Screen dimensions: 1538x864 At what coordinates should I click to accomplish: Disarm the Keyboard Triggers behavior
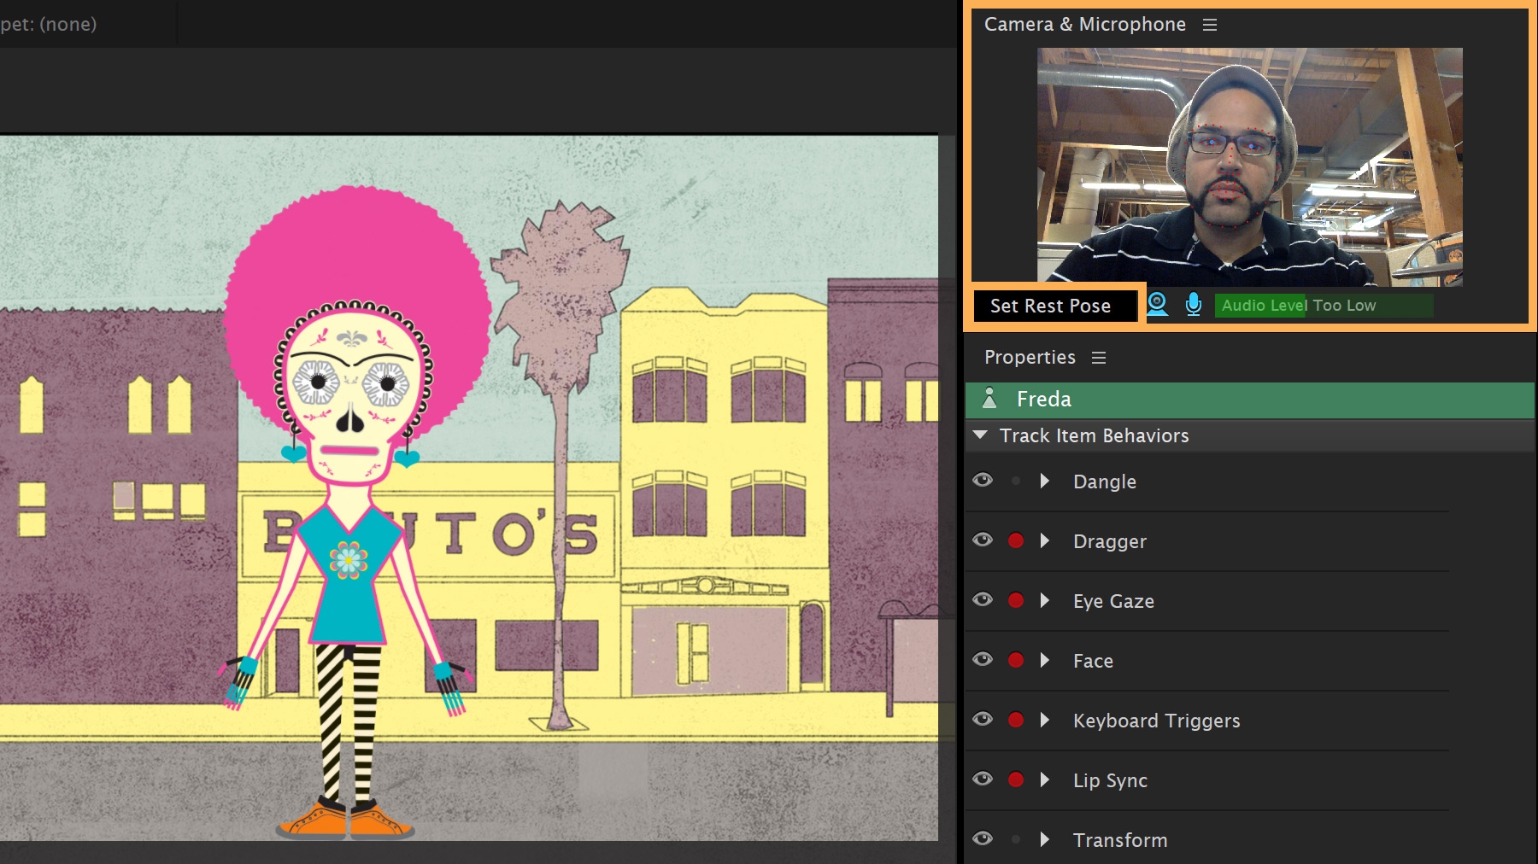1015,720
